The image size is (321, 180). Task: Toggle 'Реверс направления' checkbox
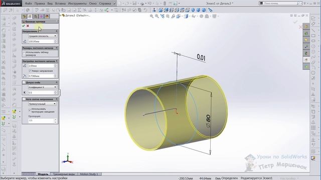(x=30, y=71)
